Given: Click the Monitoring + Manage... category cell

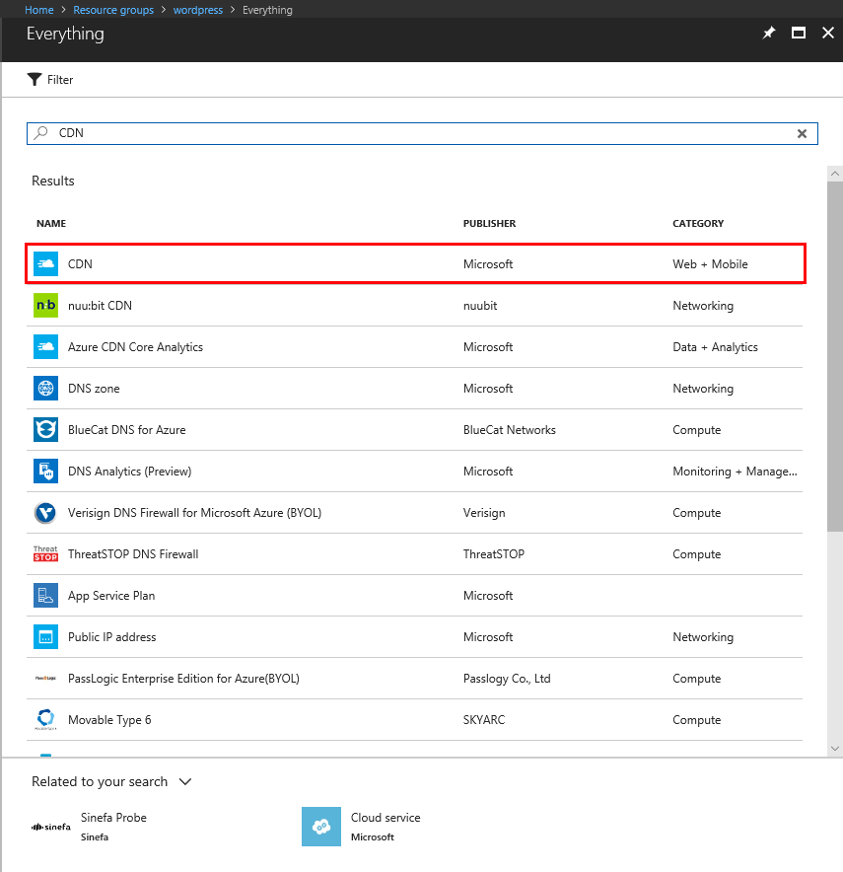Looking at the screenshot, I should click(x=735, y=472).
